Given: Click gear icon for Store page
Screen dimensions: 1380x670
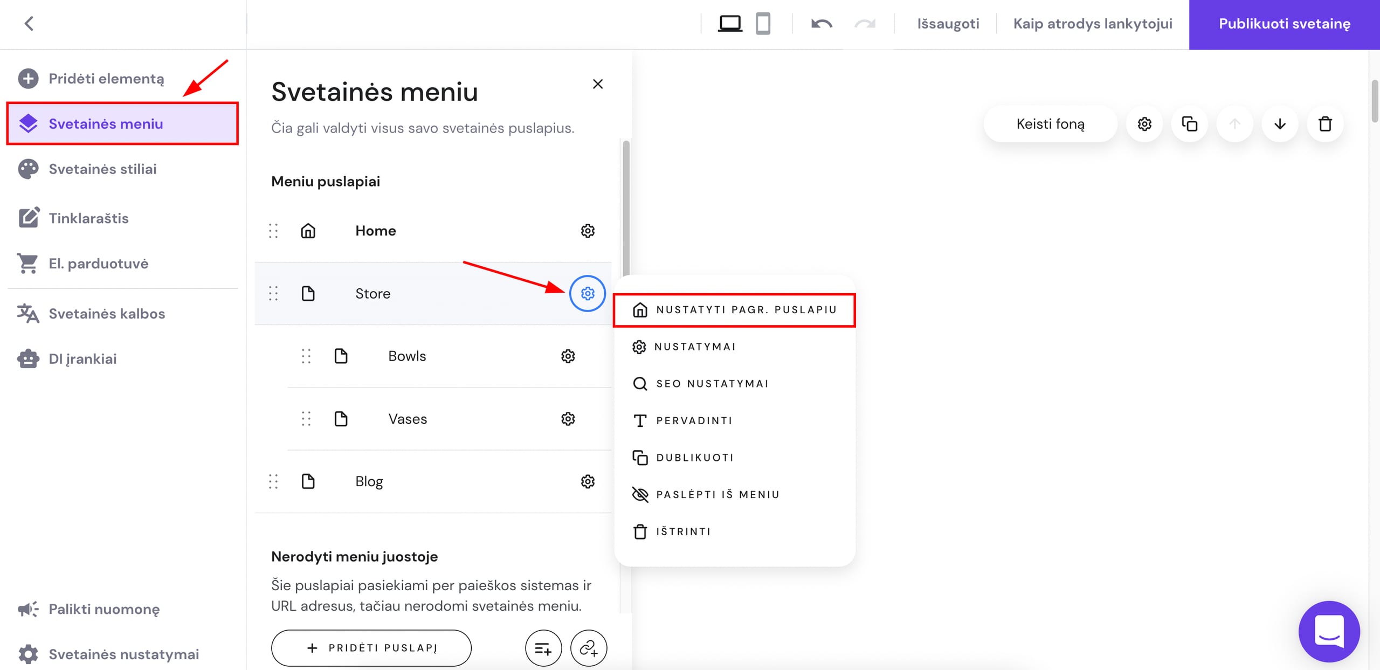Looking at the screenshot, I should [588, 293].
